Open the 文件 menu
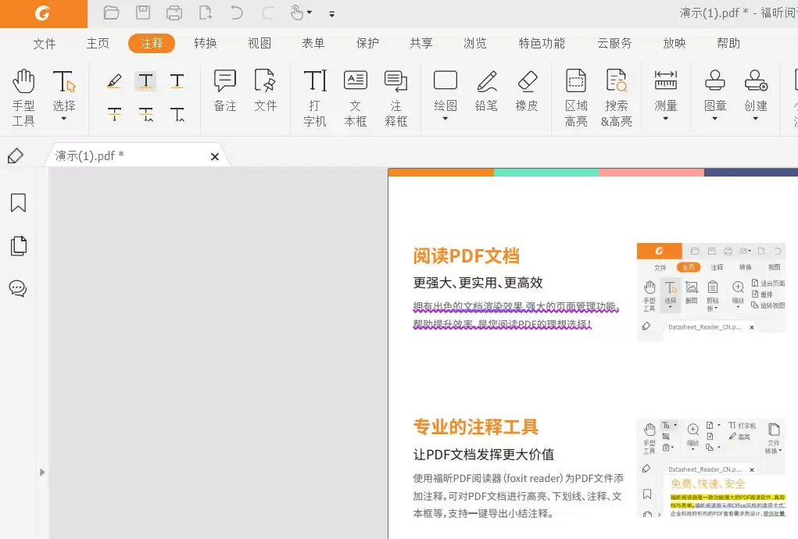 point(45,44)
